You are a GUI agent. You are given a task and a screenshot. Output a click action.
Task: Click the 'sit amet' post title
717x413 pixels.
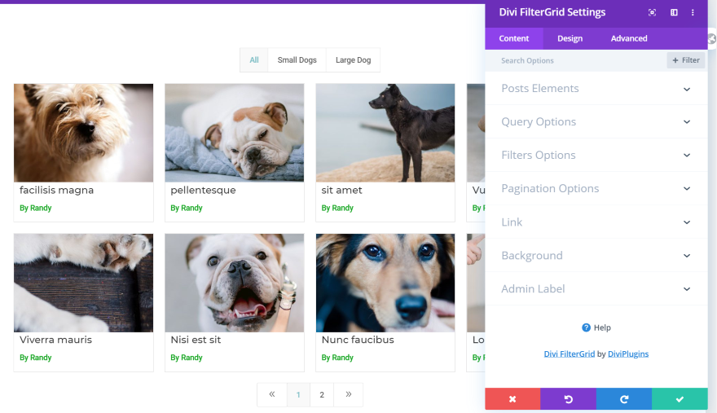click(x=341, y=191)
